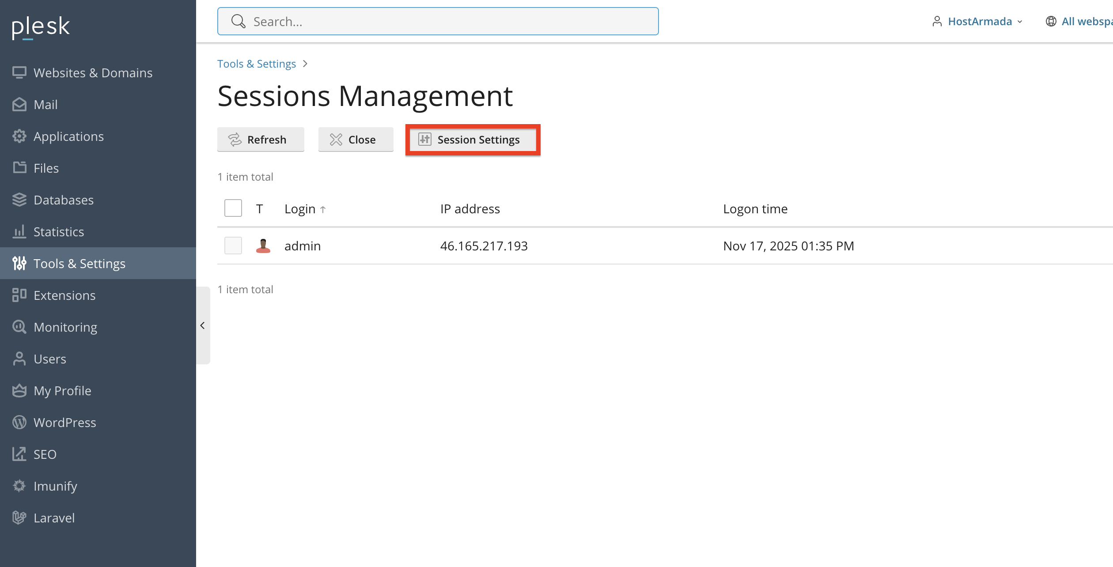1113x567 pixels.
Task: Focus the Search input field
Action: point(438,21)
